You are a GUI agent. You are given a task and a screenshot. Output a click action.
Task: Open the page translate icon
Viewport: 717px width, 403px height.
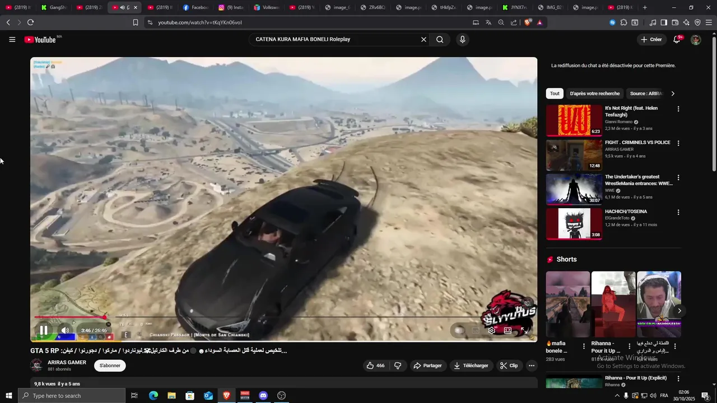(488, 22)
